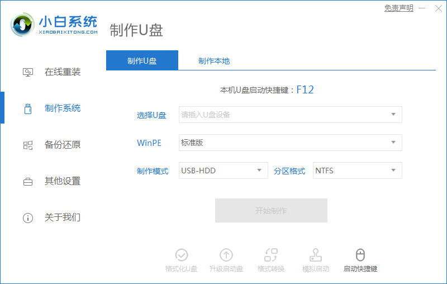Click the 在线重装 monitor icon

pos(27,72)
